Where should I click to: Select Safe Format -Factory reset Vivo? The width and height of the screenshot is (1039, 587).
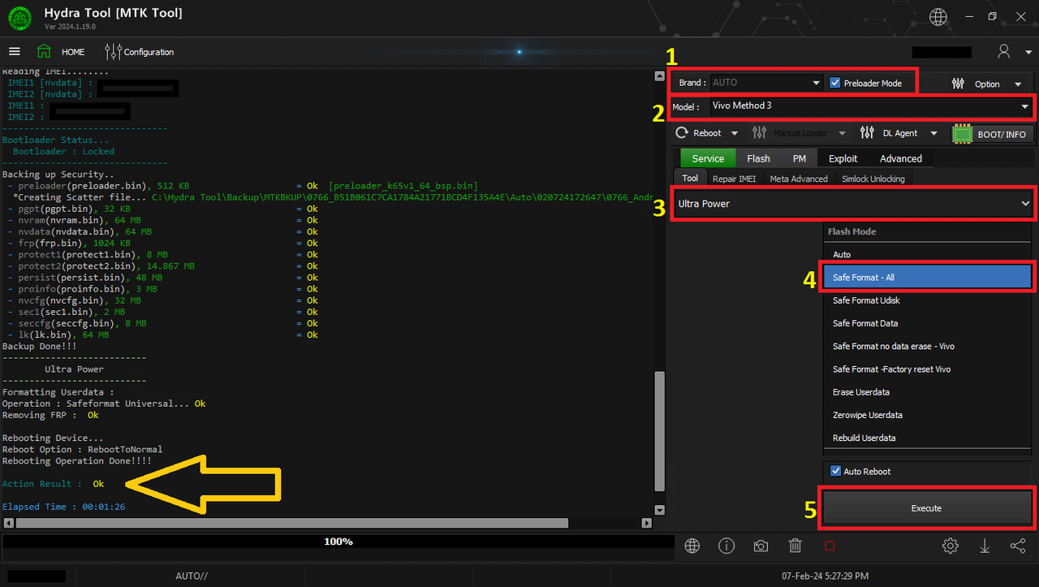point(927,369)
